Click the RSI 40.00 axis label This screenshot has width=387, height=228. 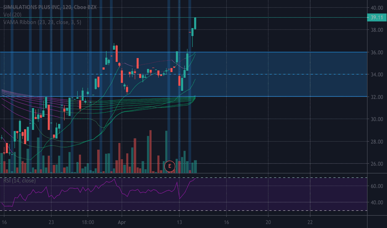click(377, 202)
